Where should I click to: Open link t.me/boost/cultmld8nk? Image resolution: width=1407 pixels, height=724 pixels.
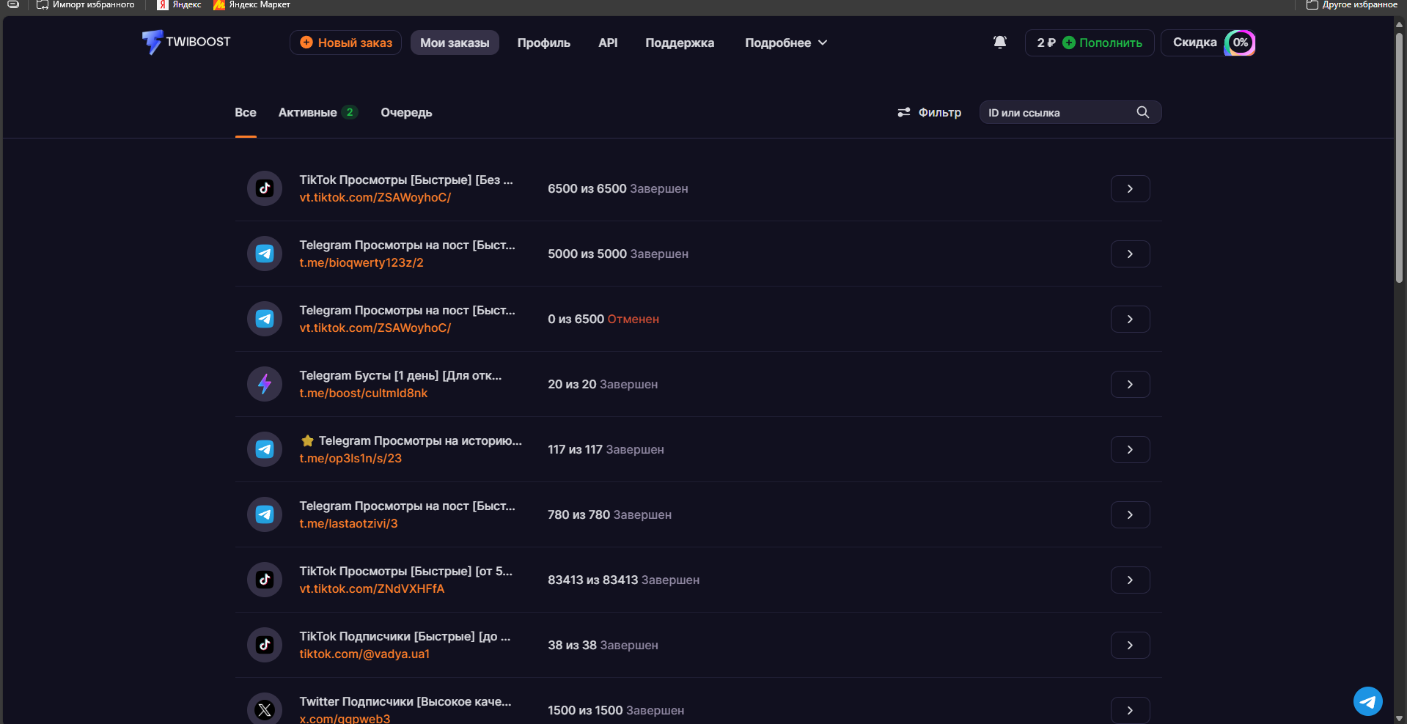point(364,394)
